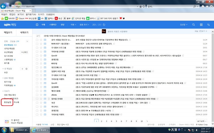This screenshot has width=214, height=133.
Task: Check the 입원비 보장 보험 mail checkbox
Action: (37, 71)
